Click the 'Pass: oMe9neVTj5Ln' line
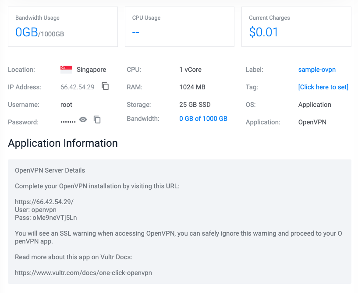Image resolution: width=358 pixels, height=293 pixels. coord(46,218)
